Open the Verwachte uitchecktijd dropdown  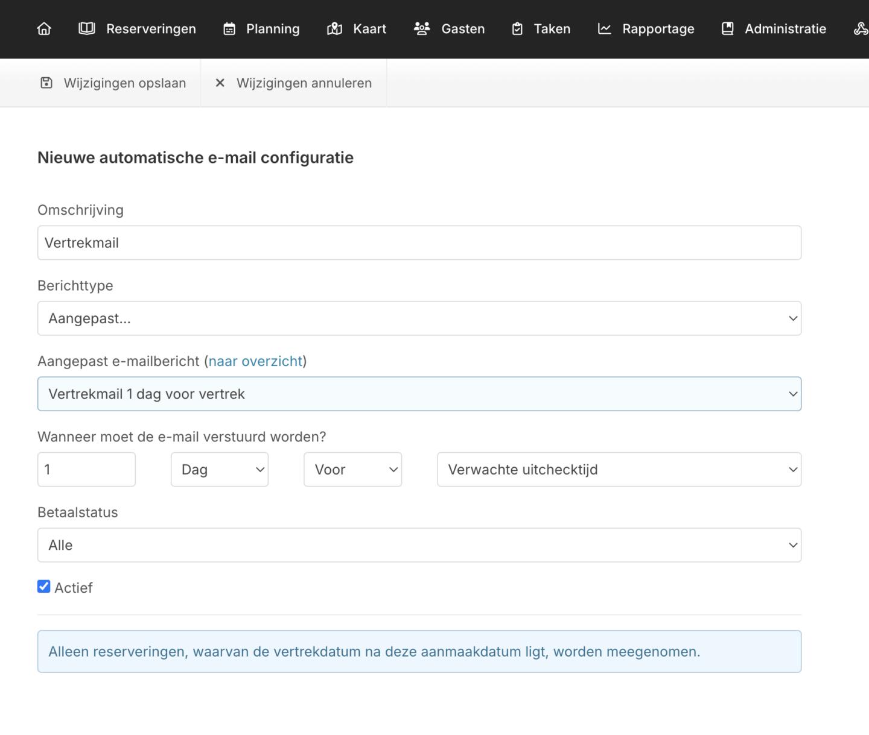pyautogui.click(x=619, y=470)
